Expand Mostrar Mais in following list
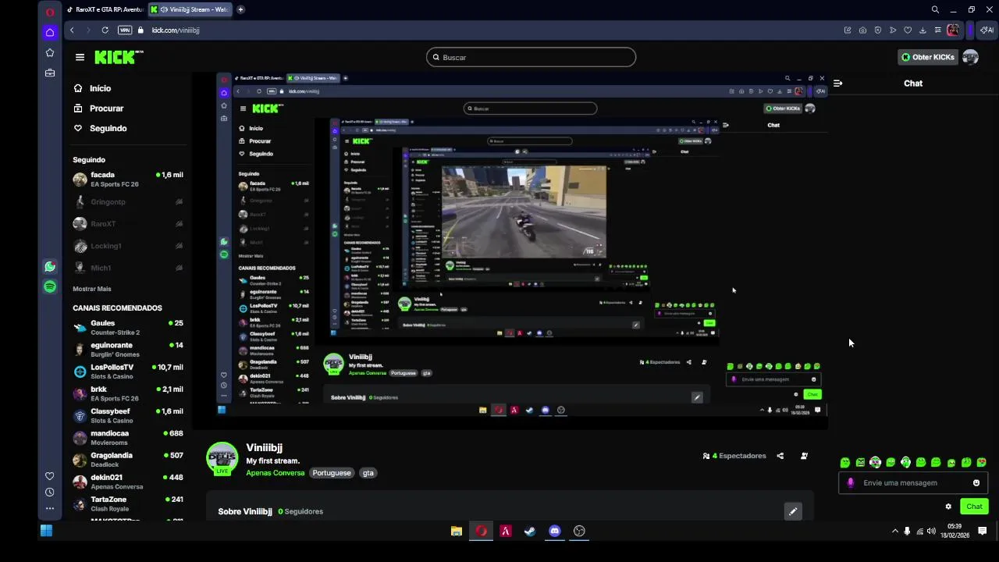This screenshot has width=999, height=562. point(92,289)
